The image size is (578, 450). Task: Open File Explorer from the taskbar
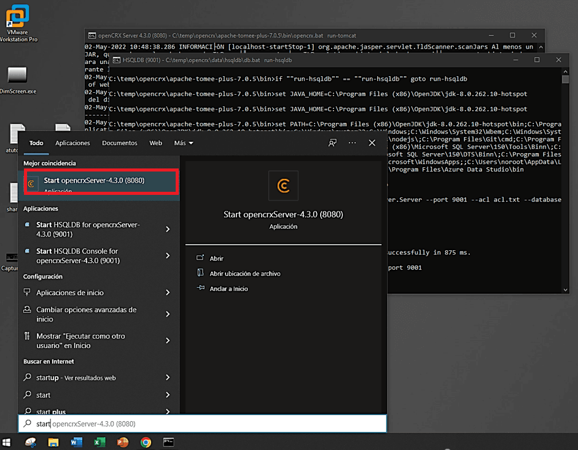coord(53,442)
